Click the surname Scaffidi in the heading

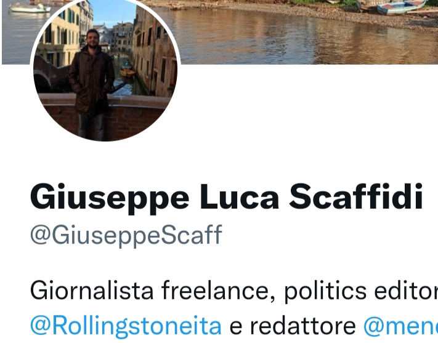[x=356, y=196]
